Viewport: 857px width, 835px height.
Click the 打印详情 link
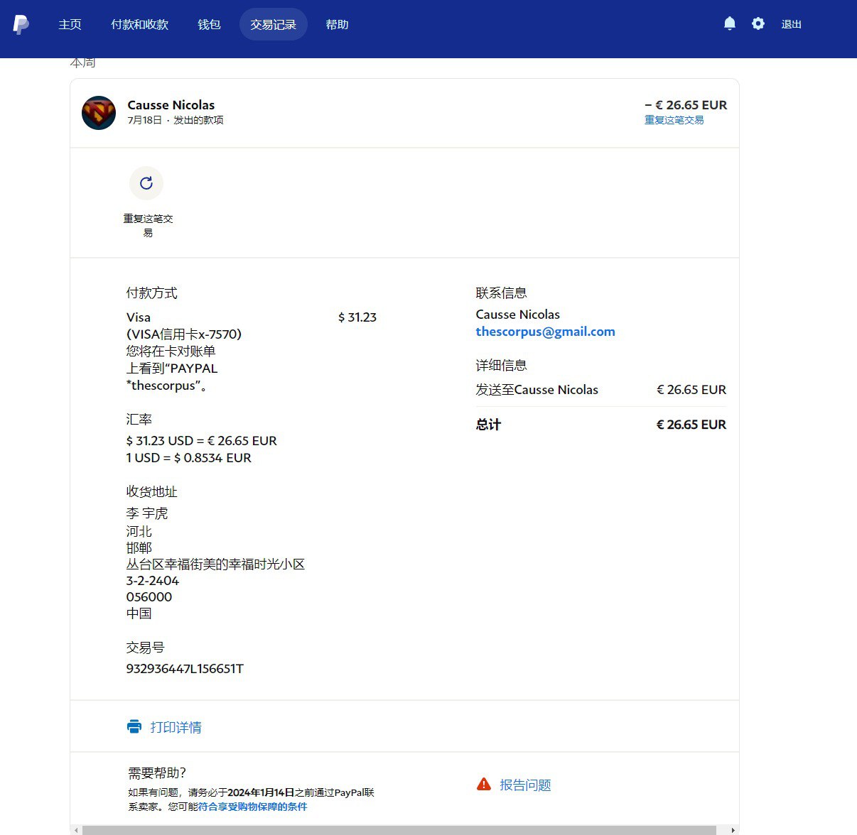(176, 727)
